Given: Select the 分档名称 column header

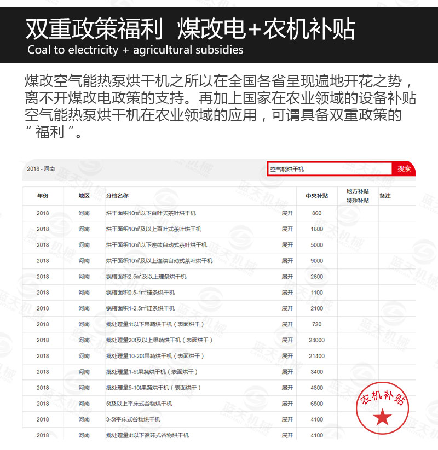Looking at the screenshot, I should [x=117, y=196].
